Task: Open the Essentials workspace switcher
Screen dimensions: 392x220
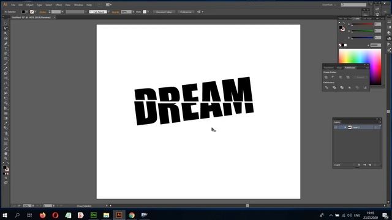Action: pos(329,5)
